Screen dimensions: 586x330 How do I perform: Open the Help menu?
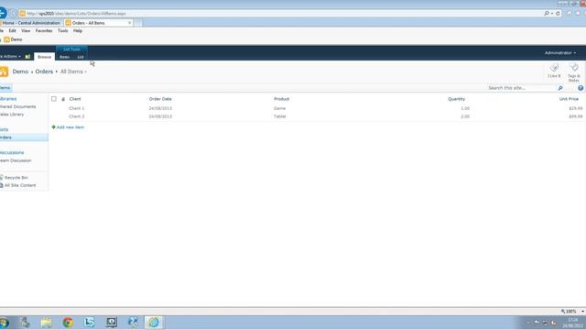tap(77, 30)
